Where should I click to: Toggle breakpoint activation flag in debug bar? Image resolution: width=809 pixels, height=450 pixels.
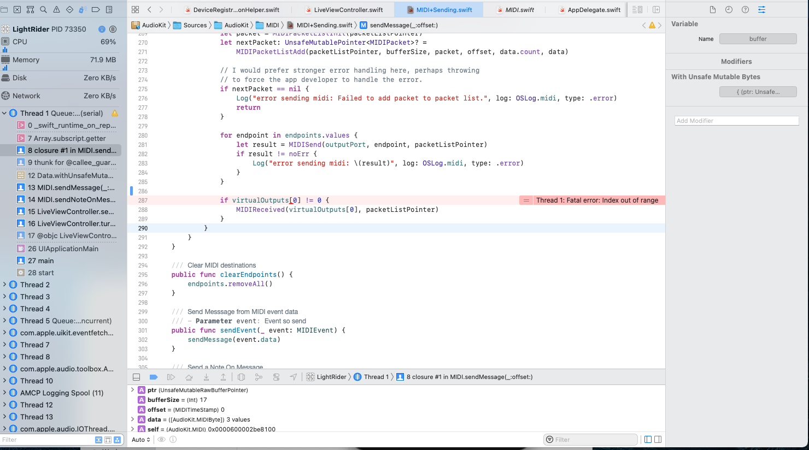pyautogui.click(x=154, y=376)
